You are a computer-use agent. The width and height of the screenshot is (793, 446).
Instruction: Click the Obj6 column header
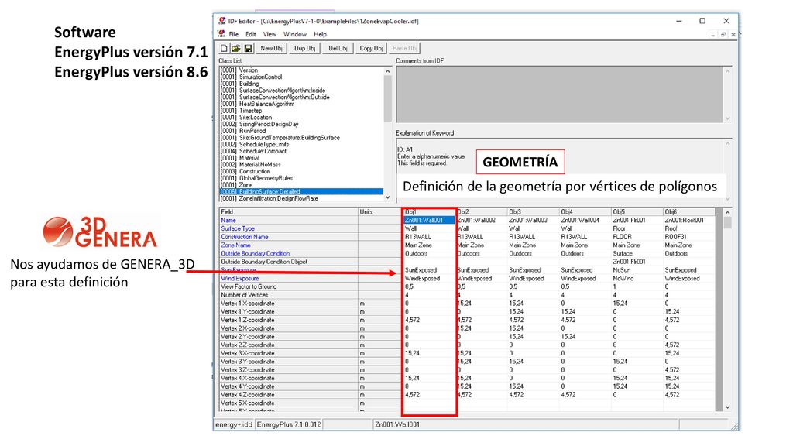pos(690,212)
